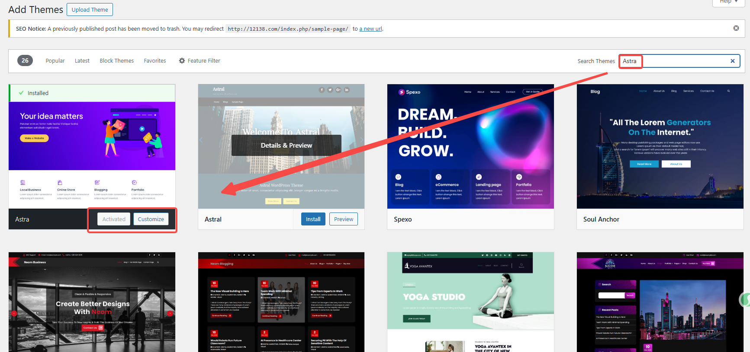Dismiss the SEO Notice banner
Screen dimensions: 750x352
[x=736, y=28]
